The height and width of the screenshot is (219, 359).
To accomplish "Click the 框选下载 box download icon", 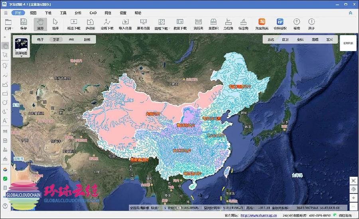I will pos(74,24).
